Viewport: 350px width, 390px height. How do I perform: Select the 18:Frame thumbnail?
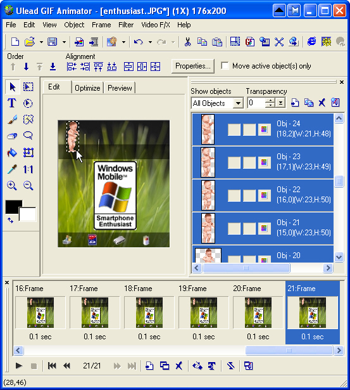[149, 313]
